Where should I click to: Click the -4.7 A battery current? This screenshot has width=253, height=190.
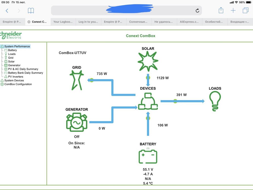pos(148,174)
